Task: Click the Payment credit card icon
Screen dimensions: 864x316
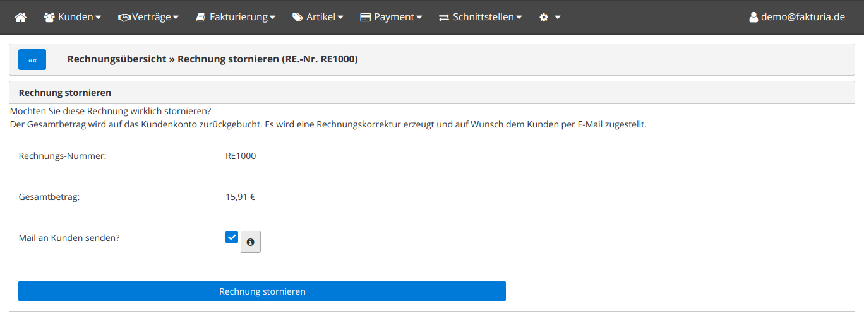Action: (365, 18)
